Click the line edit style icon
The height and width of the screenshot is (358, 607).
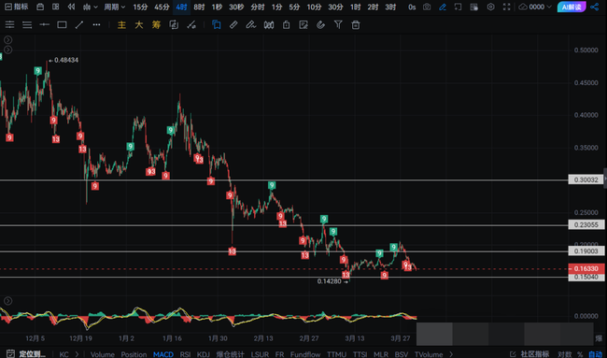point(191,25)
